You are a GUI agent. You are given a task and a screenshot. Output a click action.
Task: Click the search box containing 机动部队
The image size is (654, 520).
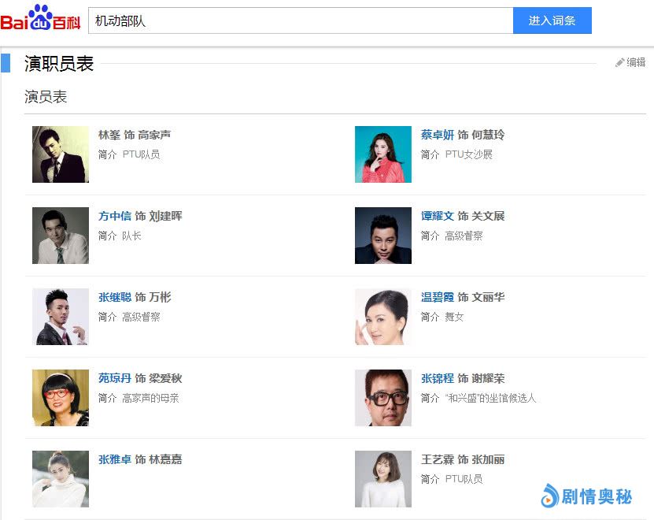300,21
